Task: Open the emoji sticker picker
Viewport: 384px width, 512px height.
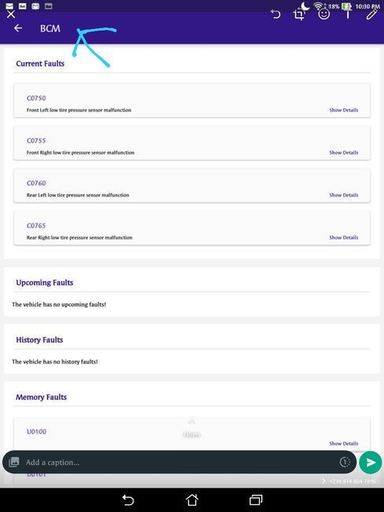Action: (x=323, y=14)
